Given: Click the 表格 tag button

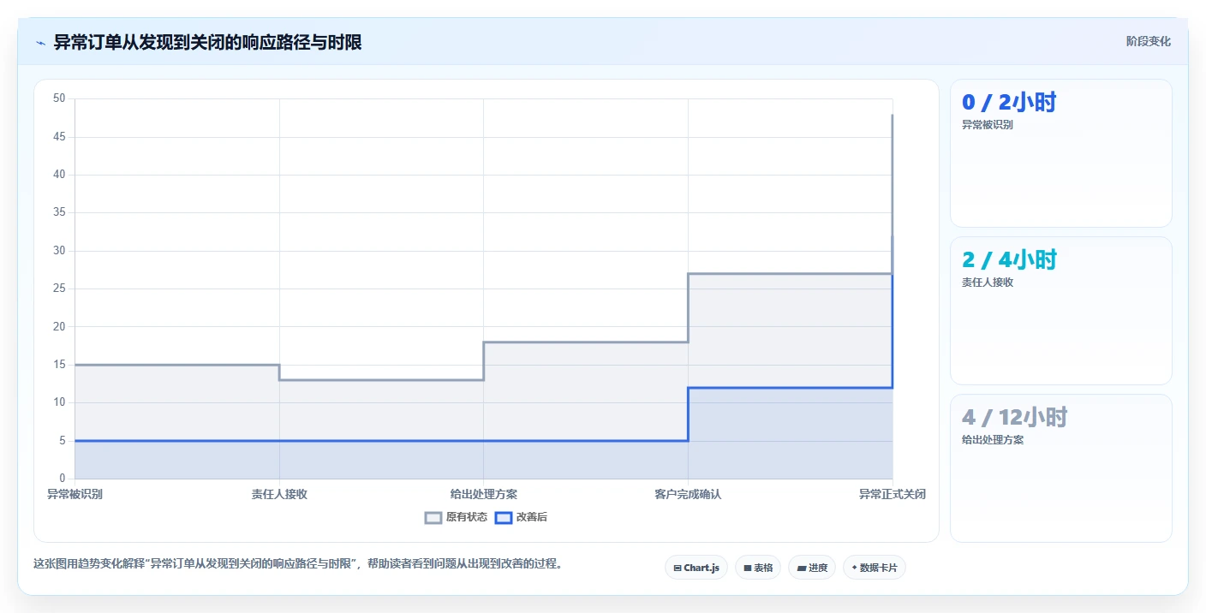Looking at the screenshot, I should point(758,568).
